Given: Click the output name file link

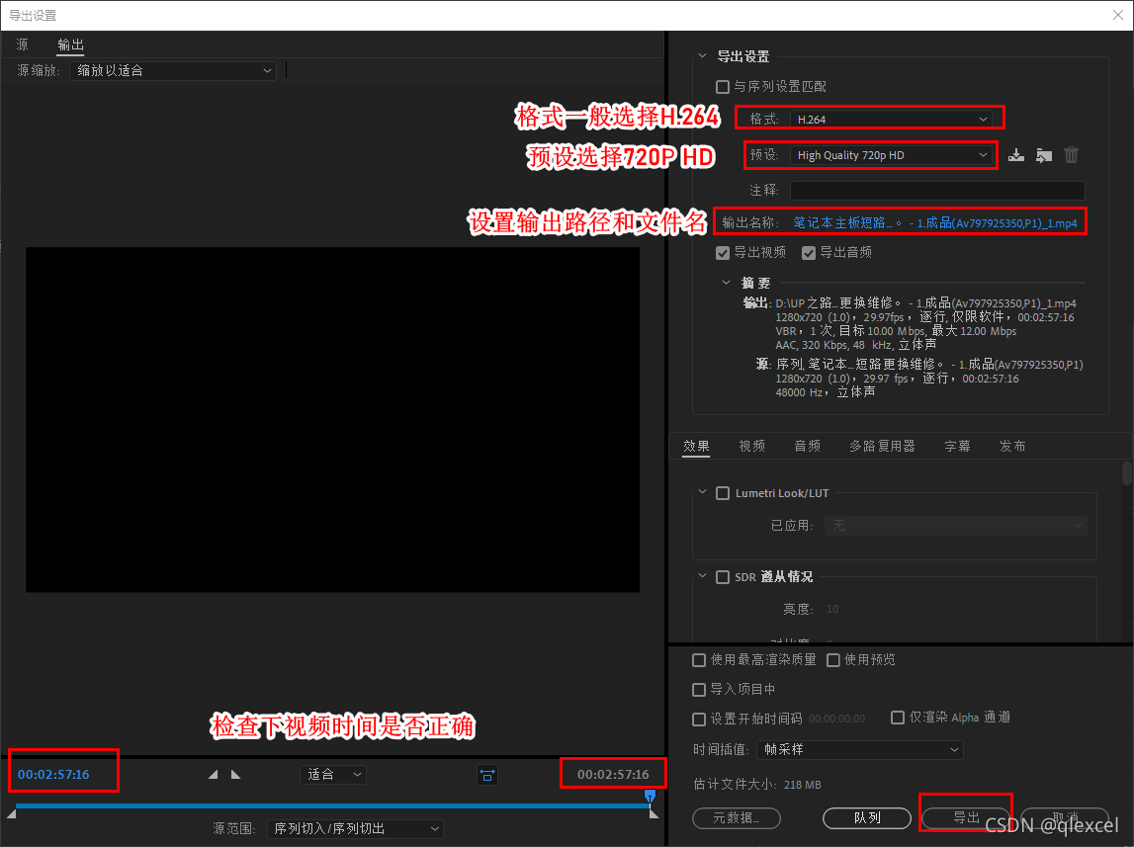Looking at the screenshot, I should (935, 222).
